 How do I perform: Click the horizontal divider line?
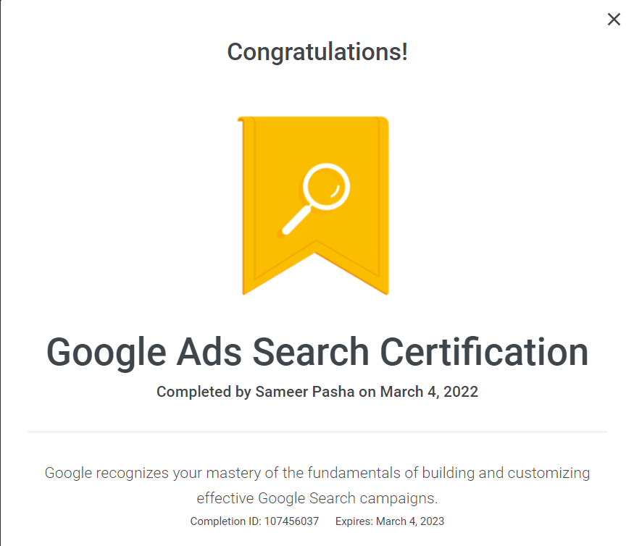click(317, 432)
